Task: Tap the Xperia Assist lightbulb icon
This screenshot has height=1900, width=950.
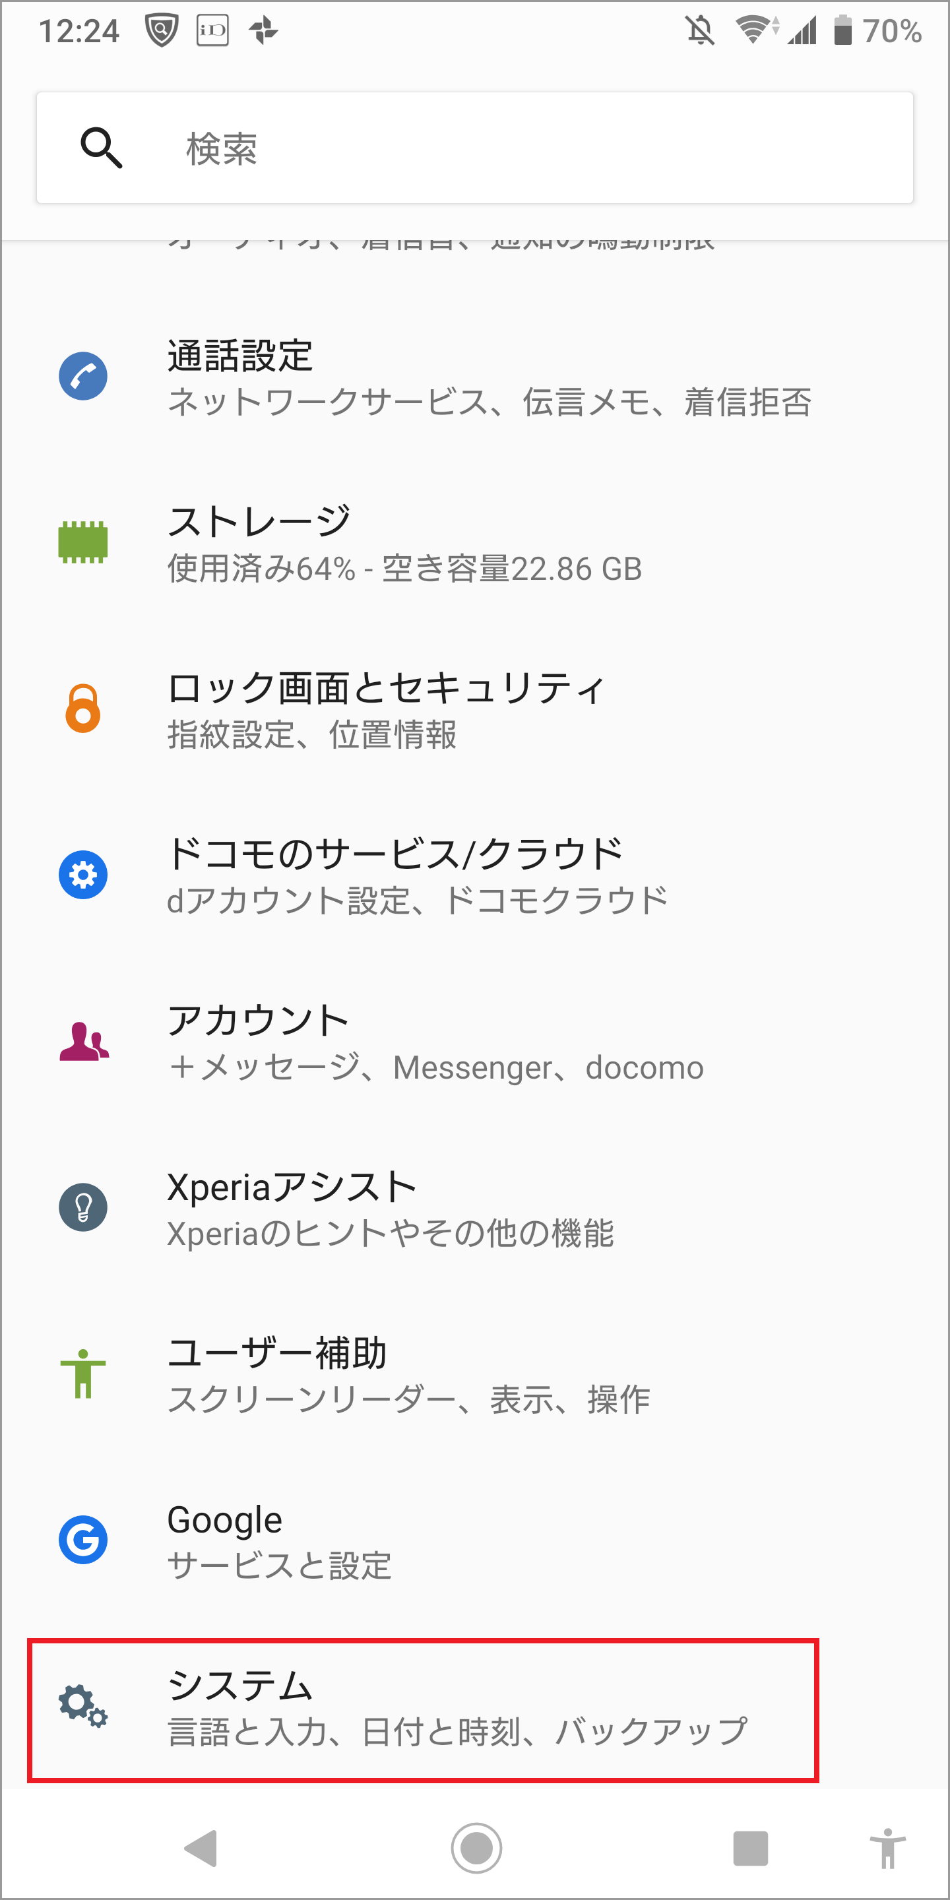Action: point(83,1207)
